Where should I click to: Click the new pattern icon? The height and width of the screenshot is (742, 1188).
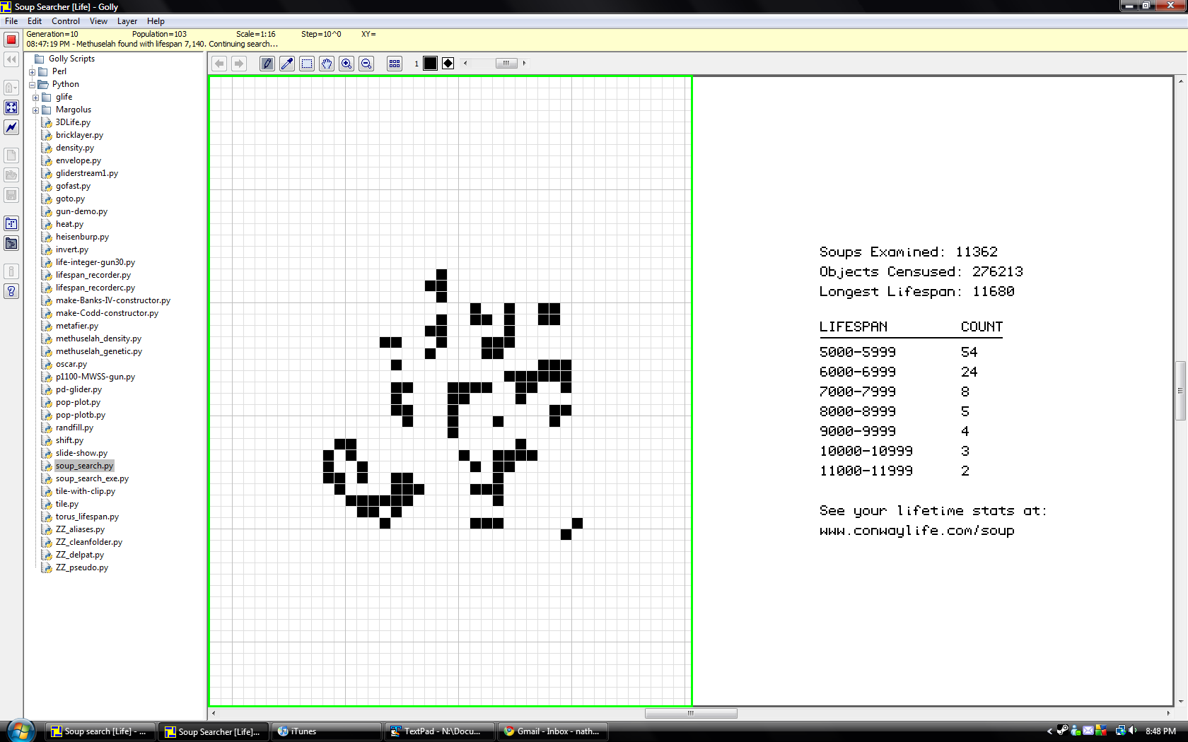click(x=11, y=155)
